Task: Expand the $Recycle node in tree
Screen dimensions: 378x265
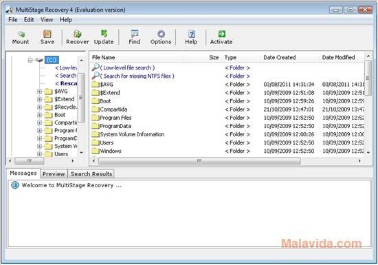Action: pos(40,107)
